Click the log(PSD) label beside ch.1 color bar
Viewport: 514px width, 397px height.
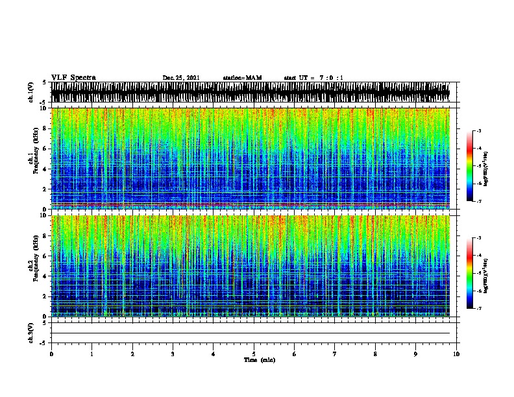(x=485, y=169)
